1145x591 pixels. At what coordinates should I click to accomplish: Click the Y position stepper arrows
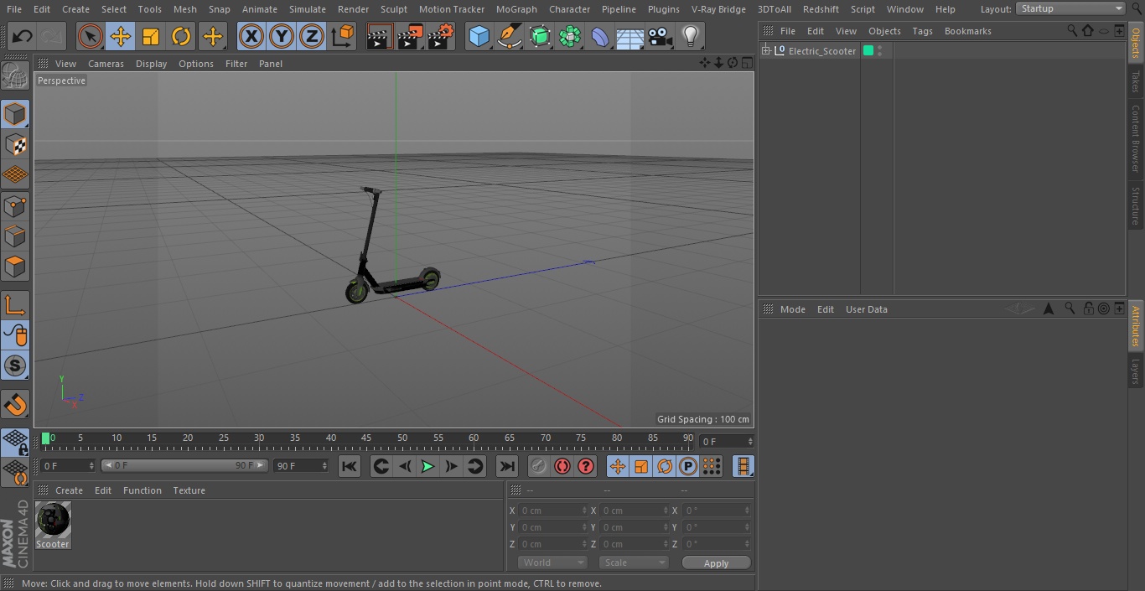tap(585, 527)
